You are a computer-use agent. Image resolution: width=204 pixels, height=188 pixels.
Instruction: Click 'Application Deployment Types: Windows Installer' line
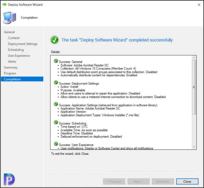(100, 115)
